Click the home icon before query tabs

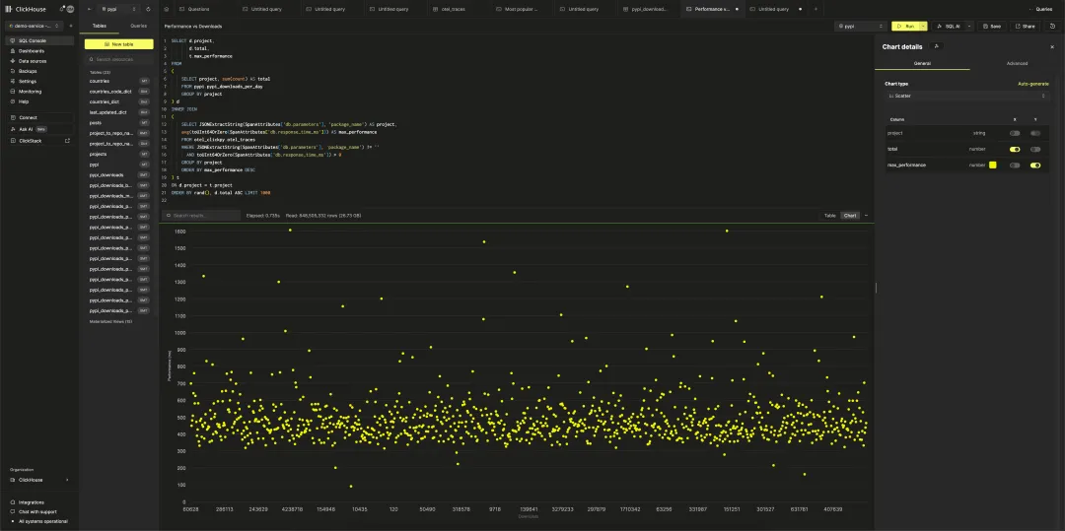coord(167,9)
